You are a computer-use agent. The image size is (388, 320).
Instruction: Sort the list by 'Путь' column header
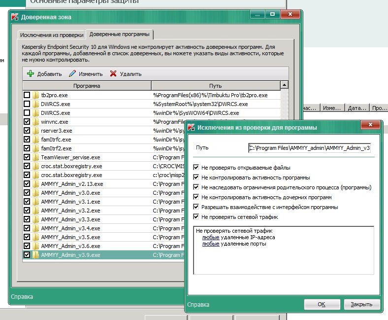coord(215,86)
